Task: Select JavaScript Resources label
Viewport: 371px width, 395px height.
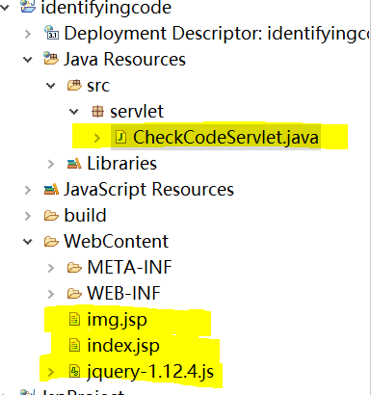Action: [148, 190]
